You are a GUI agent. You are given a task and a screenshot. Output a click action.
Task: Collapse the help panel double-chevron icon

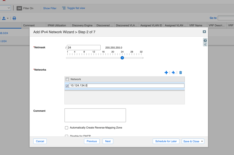tap(205, 45)
